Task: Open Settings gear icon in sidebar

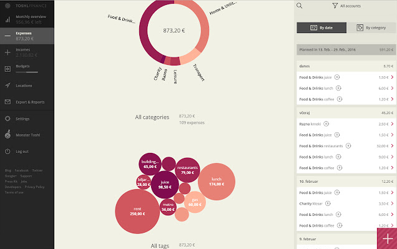Action: 7,119
